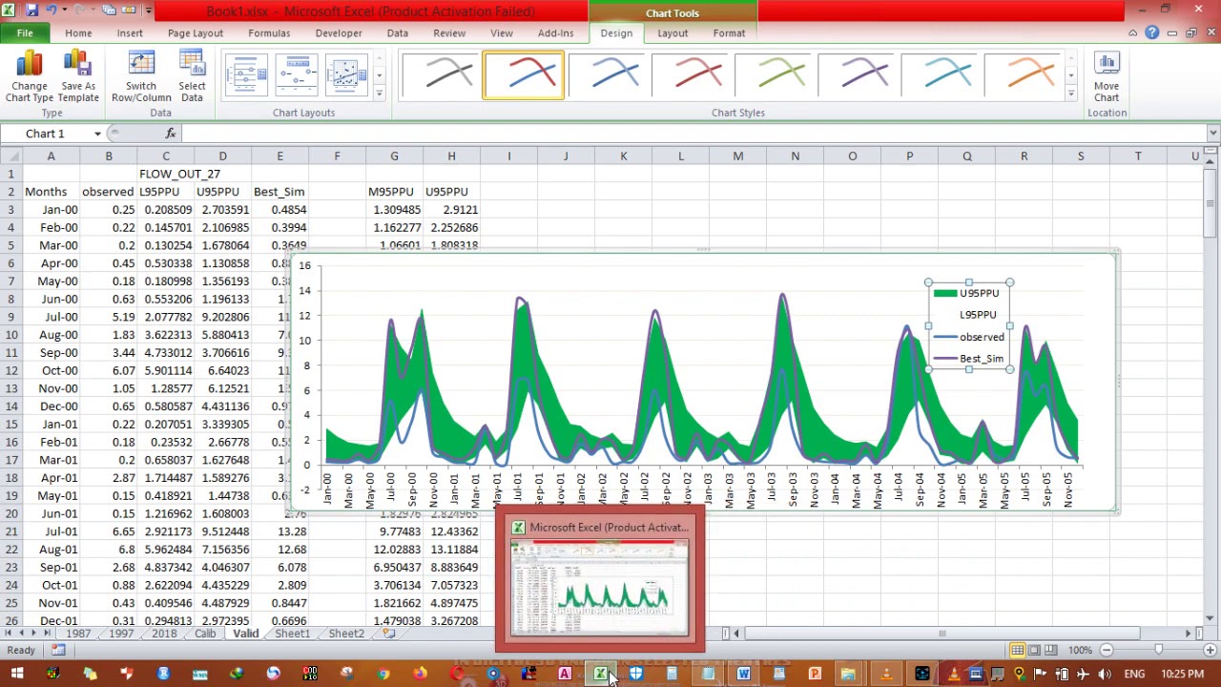1221x687 pixels.
Task: Click into the formula bar
Action: 693,134
